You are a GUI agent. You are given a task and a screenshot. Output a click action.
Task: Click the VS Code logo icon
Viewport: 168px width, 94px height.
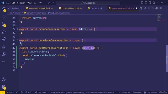[x=3, y=3]
